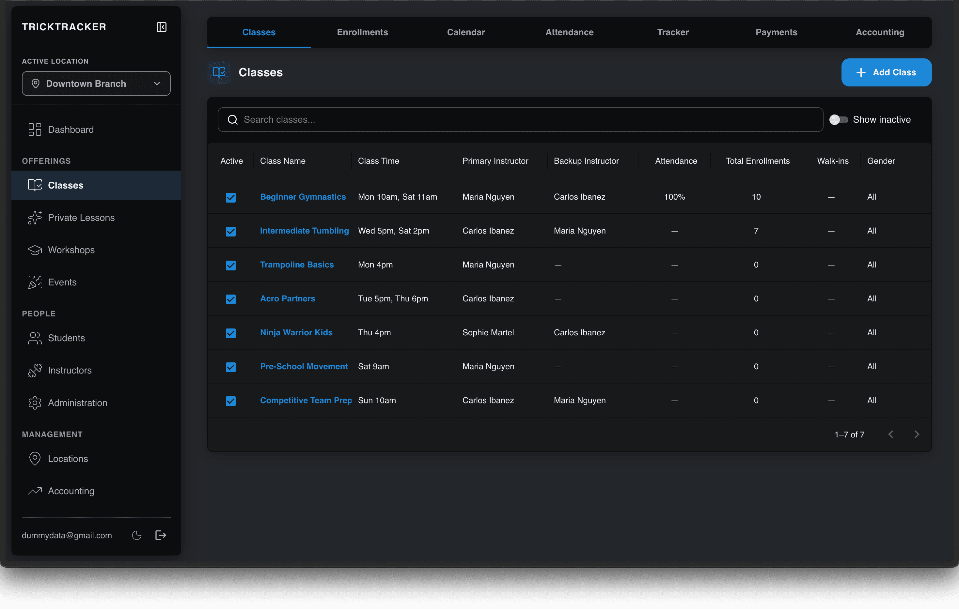Click the Accounting trend arrow icon
The image size is (959, 609).
pos(35,491)
